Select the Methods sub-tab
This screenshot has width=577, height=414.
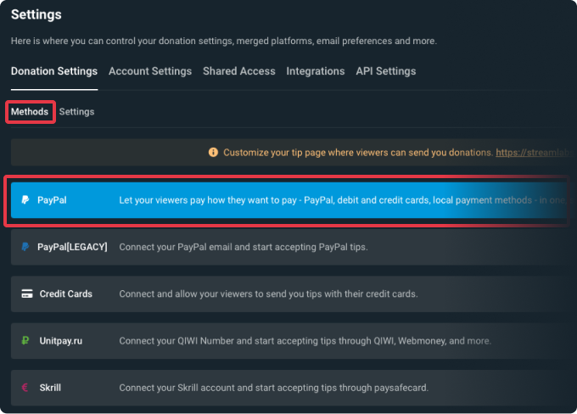coord(30,111)
